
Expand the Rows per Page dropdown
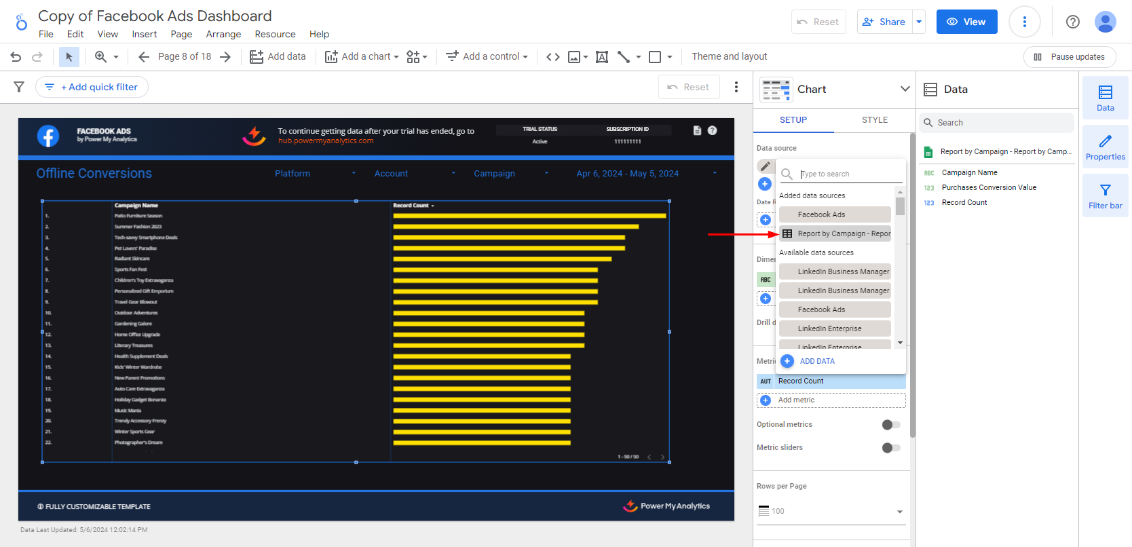click(x=831, y=512)
